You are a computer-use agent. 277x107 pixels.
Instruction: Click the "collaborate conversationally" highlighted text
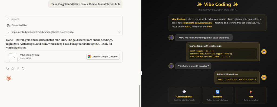click(197, 23)
